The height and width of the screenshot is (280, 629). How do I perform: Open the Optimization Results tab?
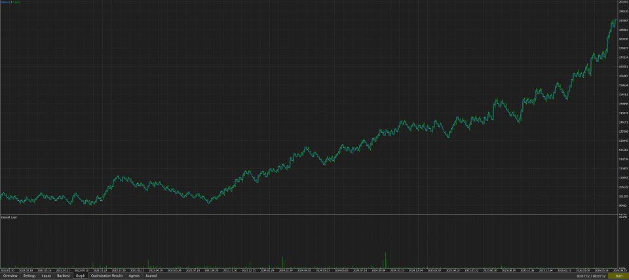pyautogui.click(x=107, y=275)
